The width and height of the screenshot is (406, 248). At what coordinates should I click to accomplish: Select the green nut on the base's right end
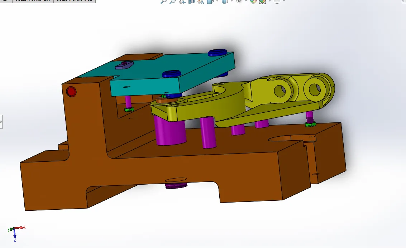tap(310, 125)
